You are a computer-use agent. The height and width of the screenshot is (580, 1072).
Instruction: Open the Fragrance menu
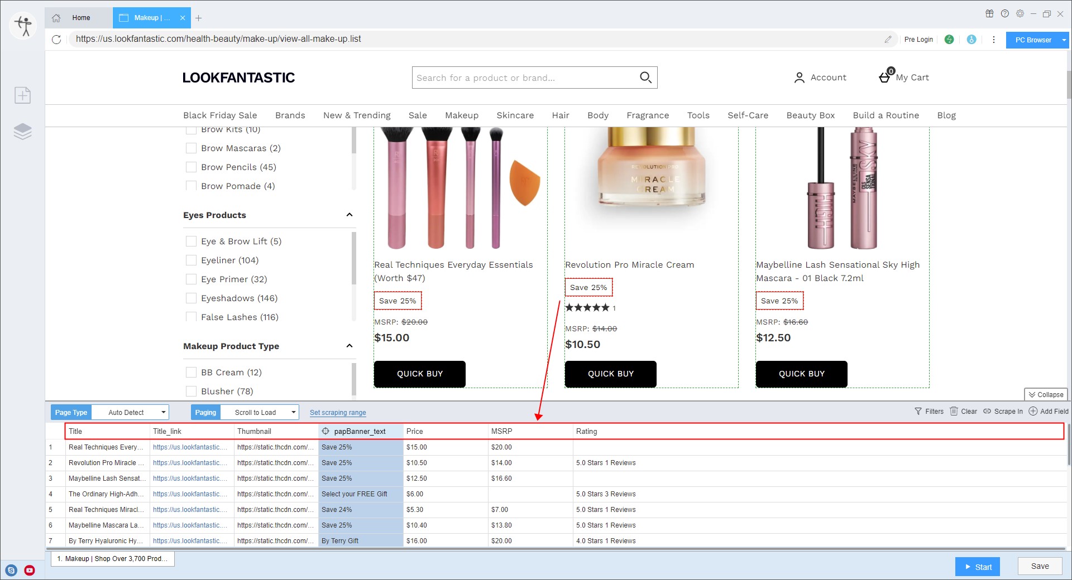click(648, 115)
